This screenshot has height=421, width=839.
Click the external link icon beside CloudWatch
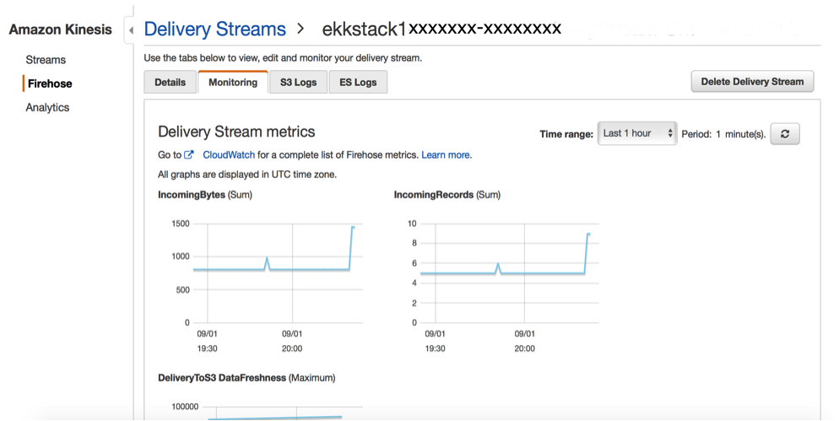(188, 154)
